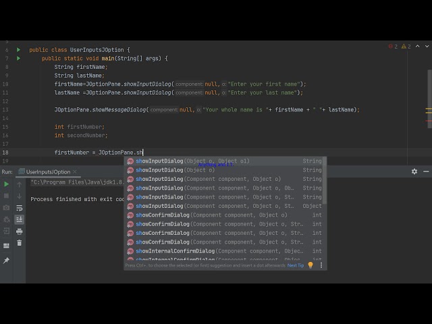
Task: Click showMessageDialog method call on line 13
Action: pos(119,109)
